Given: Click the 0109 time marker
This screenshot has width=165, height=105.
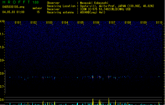Looking at the screenshot, I should 143,23.
